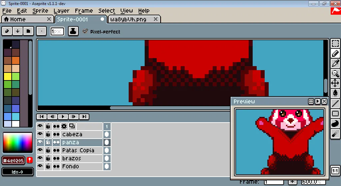Open the Edit menu
The width and height of the screenshot is (341, 186).
pos(22,11)
